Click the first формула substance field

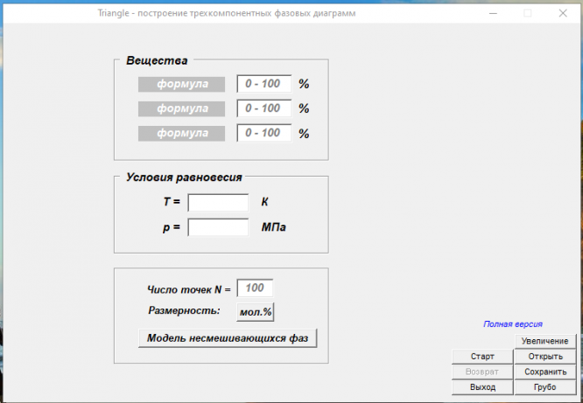coord(181,84)
